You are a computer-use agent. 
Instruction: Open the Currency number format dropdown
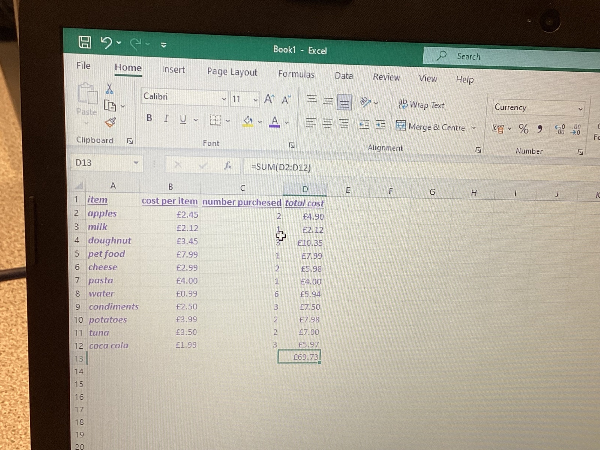580,109
